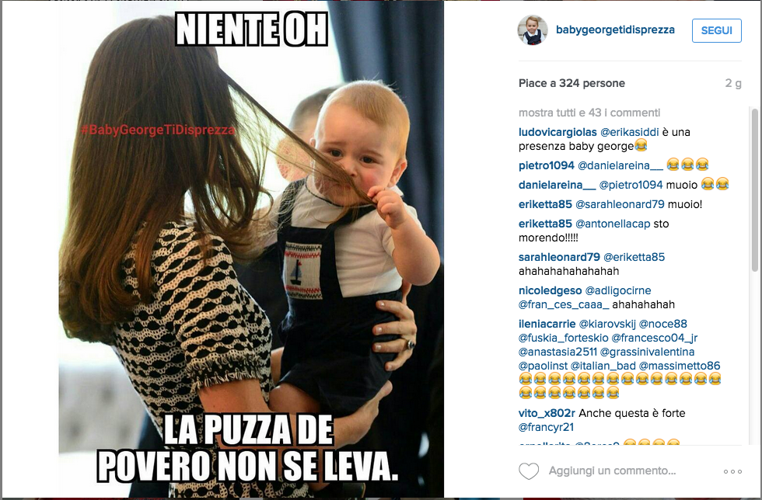Click the @francyr21 mention
The width and height of the screenshot is (762, 500).
coord(546,428)
